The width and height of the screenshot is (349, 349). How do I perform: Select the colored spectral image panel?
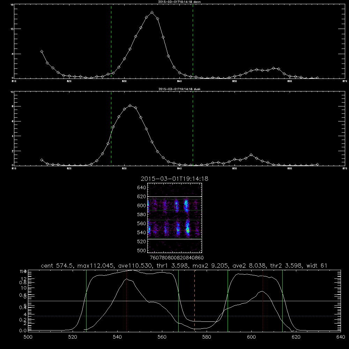click(175, 218)
